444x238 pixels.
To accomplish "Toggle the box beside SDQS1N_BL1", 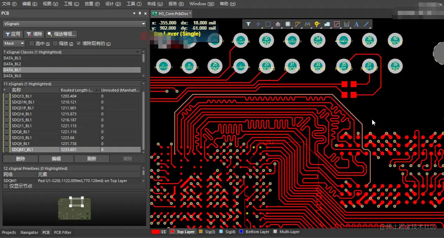I will pos(7,102).
